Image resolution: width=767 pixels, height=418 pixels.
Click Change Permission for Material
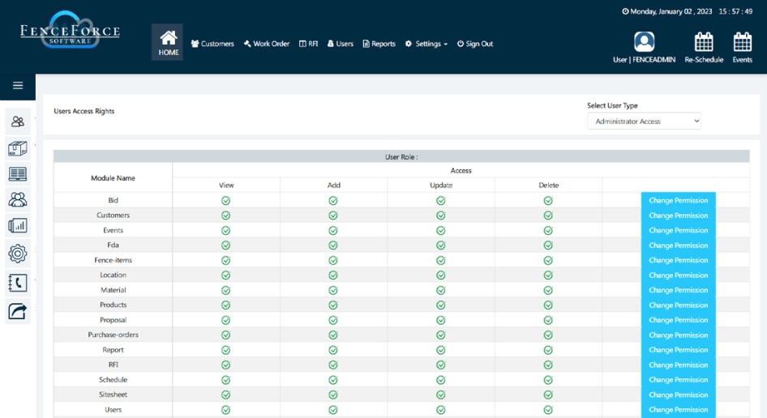click(679, 290)
